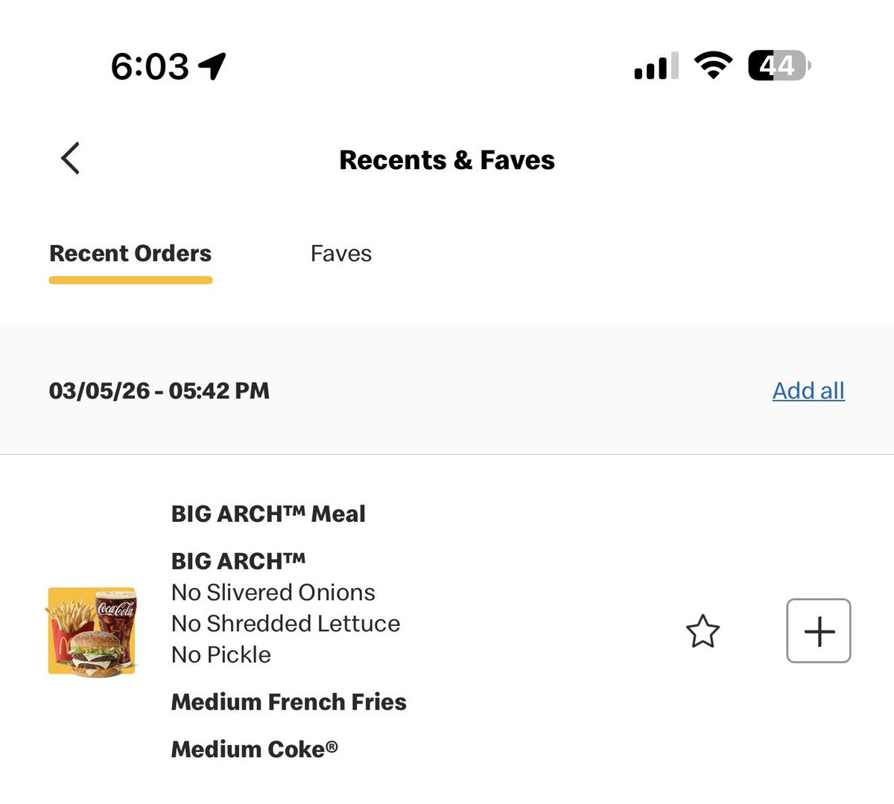Tap the battery level indicator

[779, 66]
